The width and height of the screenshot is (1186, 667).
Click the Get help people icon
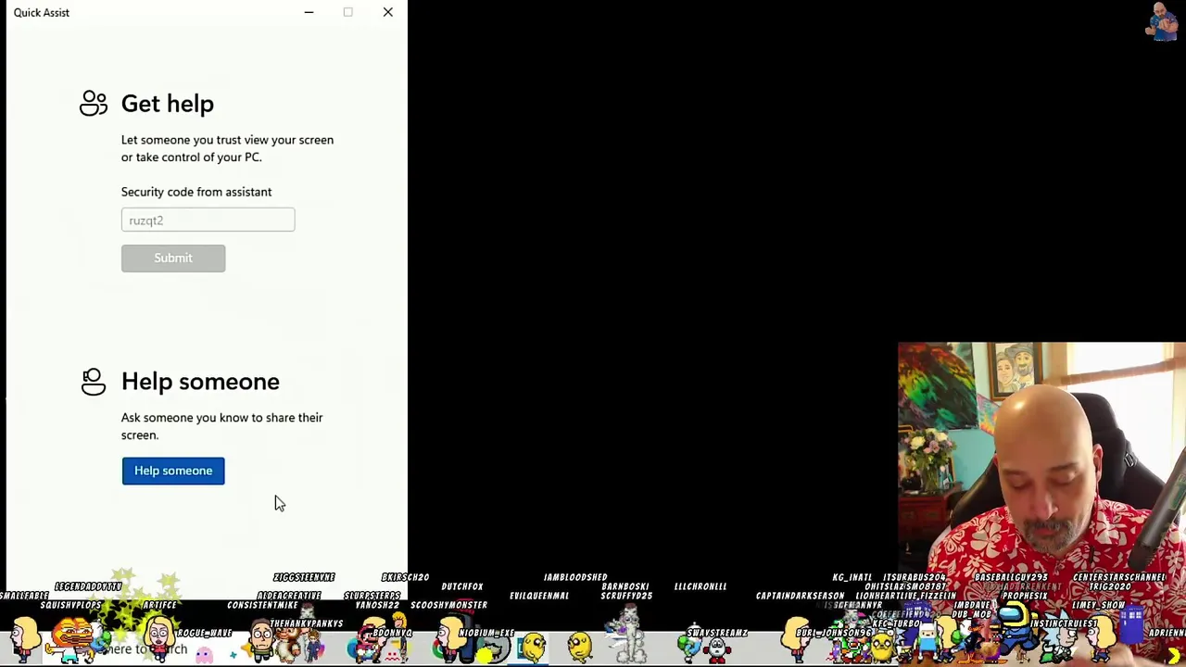click(x=94, y=103)
